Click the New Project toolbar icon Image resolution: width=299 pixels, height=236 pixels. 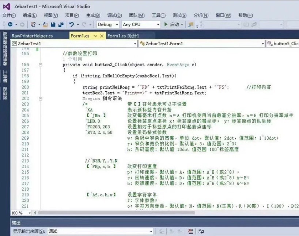[33, 24]
